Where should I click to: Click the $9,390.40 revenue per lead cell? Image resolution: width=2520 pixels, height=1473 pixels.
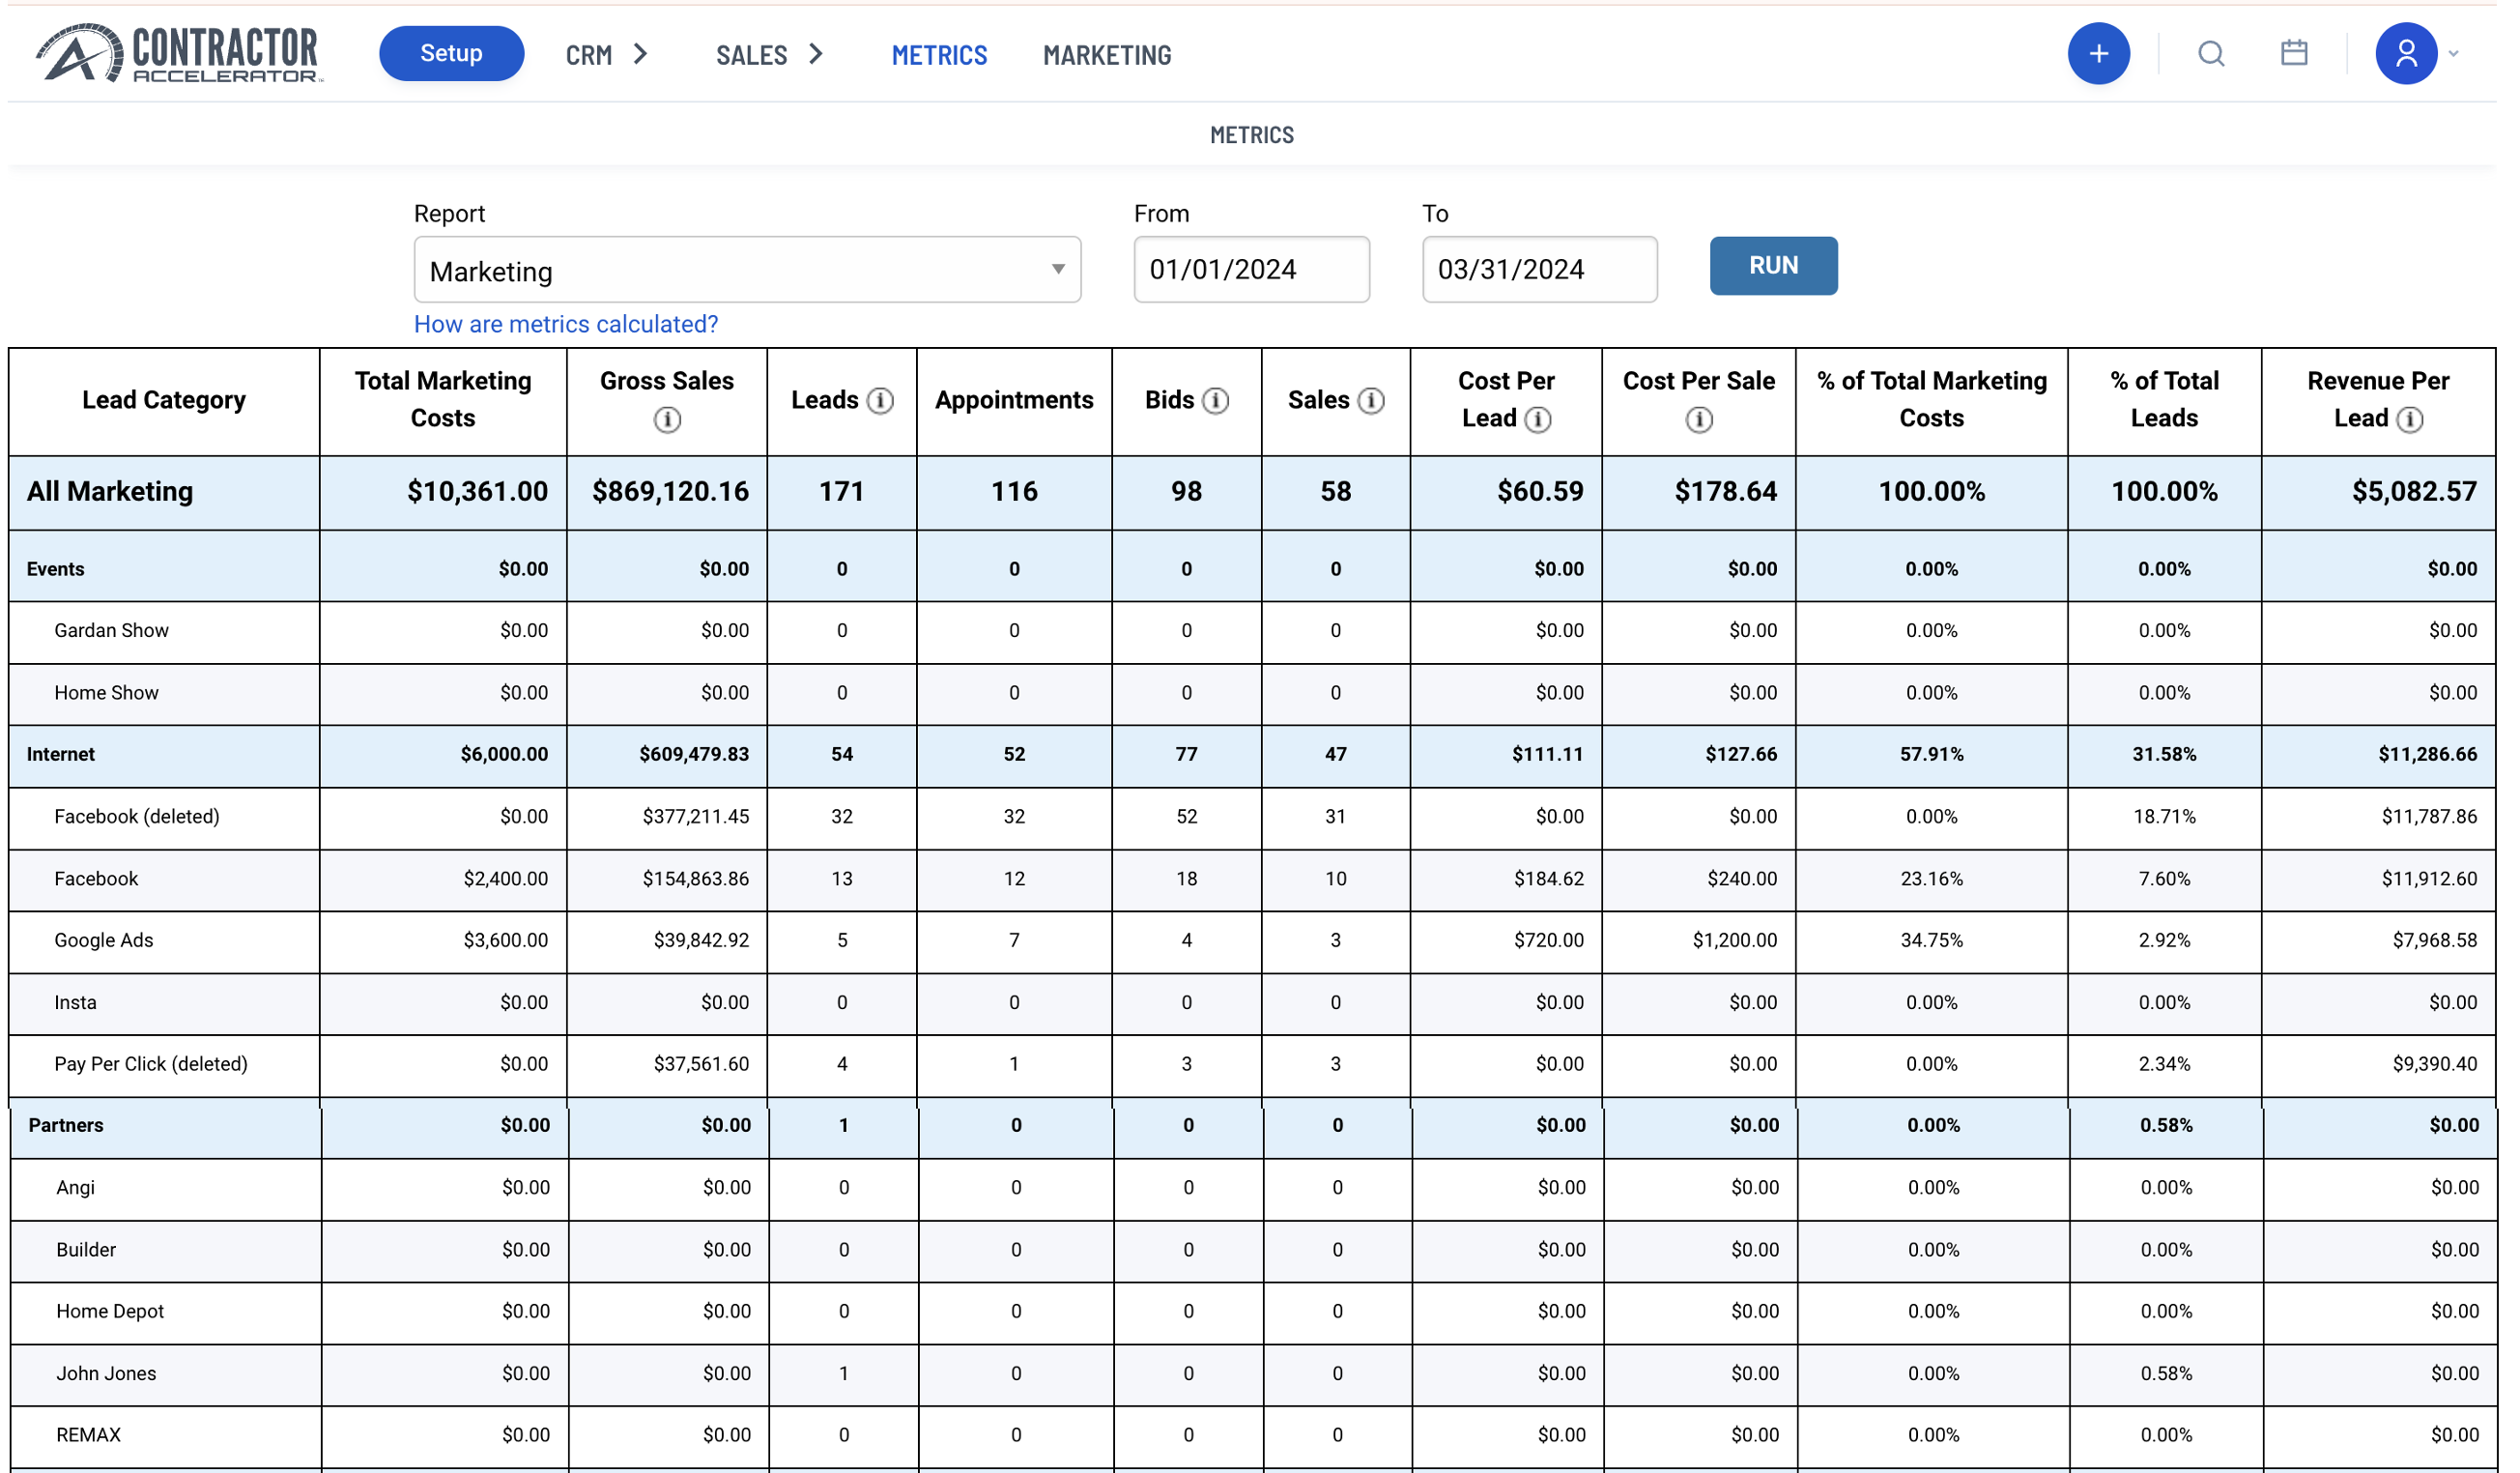click(x=2435, y=1064)
